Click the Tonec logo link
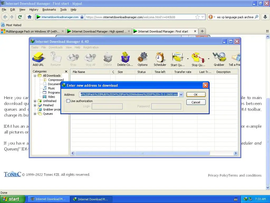Screen dimensions: 270x203 point(12,174)
